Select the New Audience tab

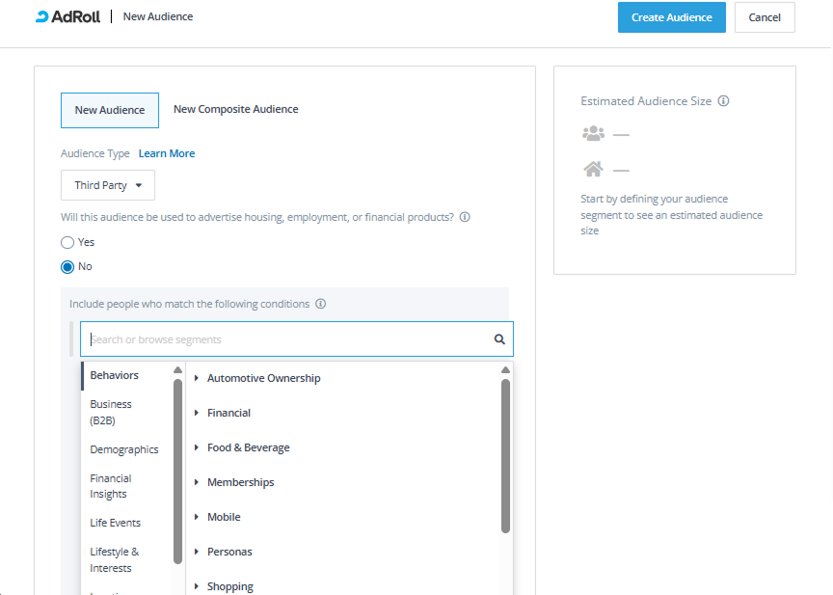tap(110, 110)
